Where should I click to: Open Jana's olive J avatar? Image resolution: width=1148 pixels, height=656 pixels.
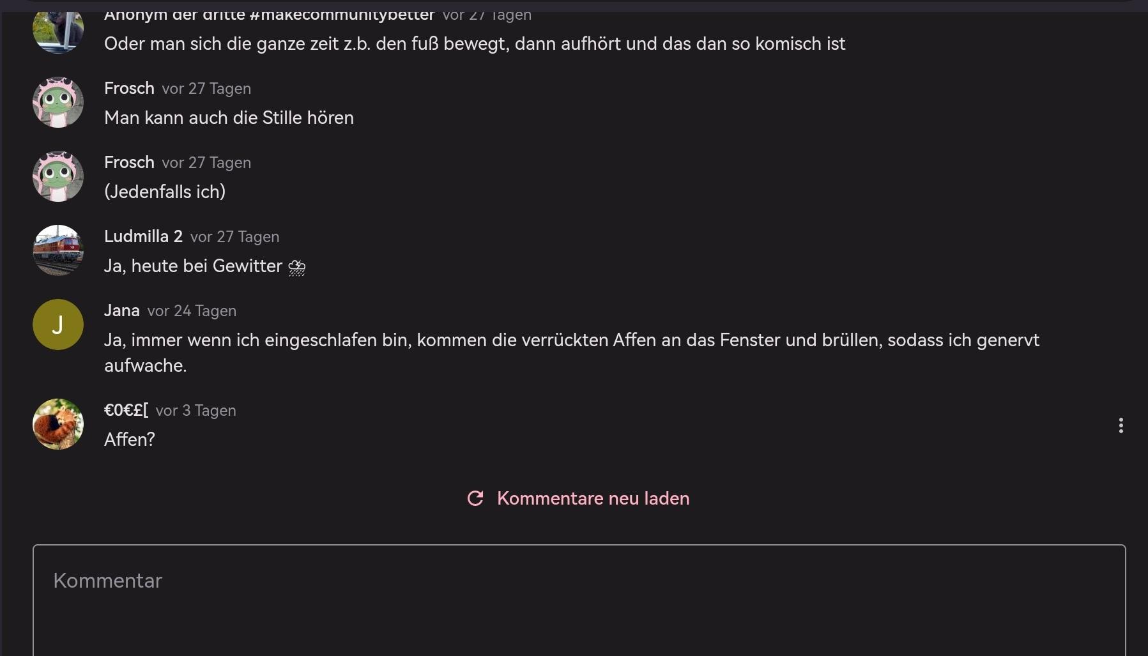[58, 324]
